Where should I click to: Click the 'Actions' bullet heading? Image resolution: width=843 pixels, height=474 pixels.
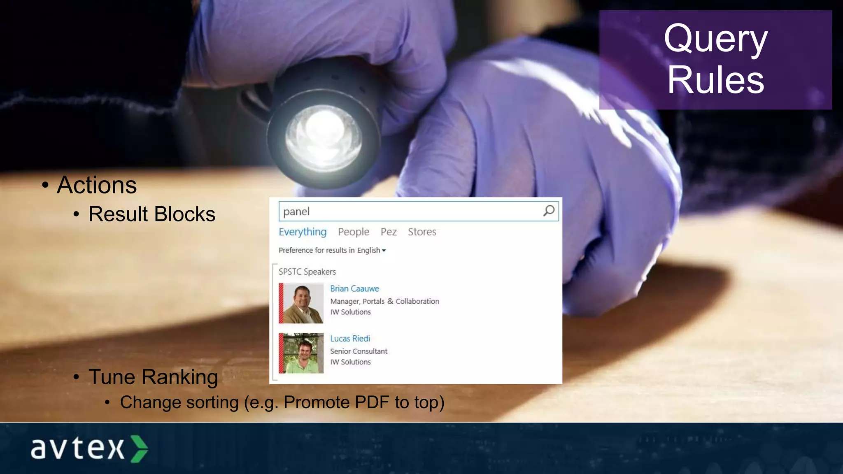point(97,185)
